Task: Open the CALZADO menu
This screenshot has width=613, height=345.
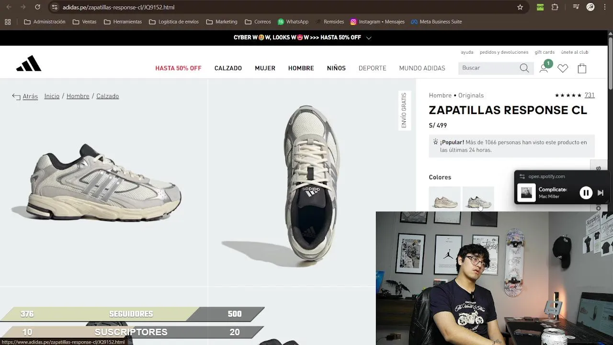Action: (228, 69)
